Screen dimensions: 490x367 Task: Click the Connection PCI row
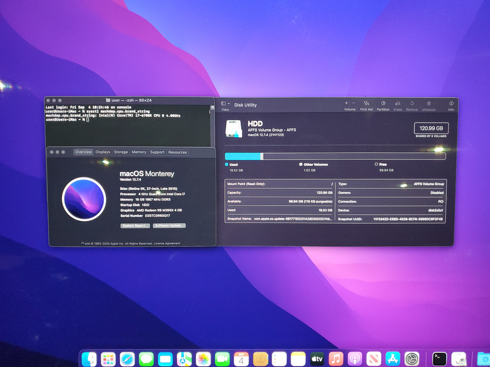391,201
